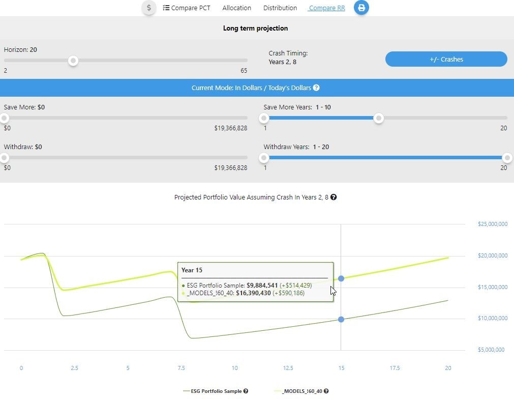Open help icon for ESG Portfolio Sample legend

pyautogui.click(x=246, y=391)
